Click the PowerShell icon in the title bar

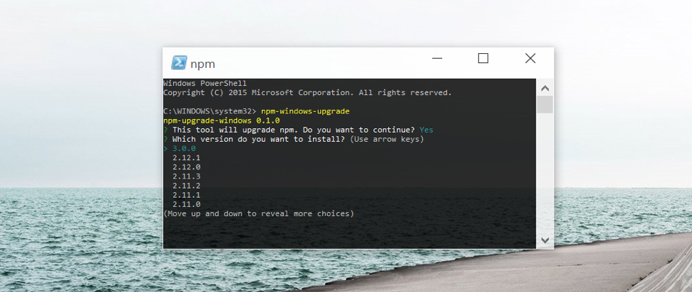pos(179,63)
